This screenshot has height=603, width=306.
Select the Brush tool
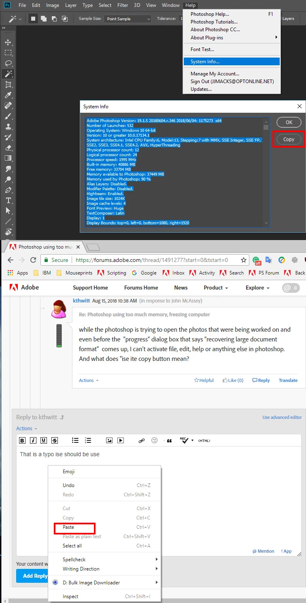coord(8,116)
